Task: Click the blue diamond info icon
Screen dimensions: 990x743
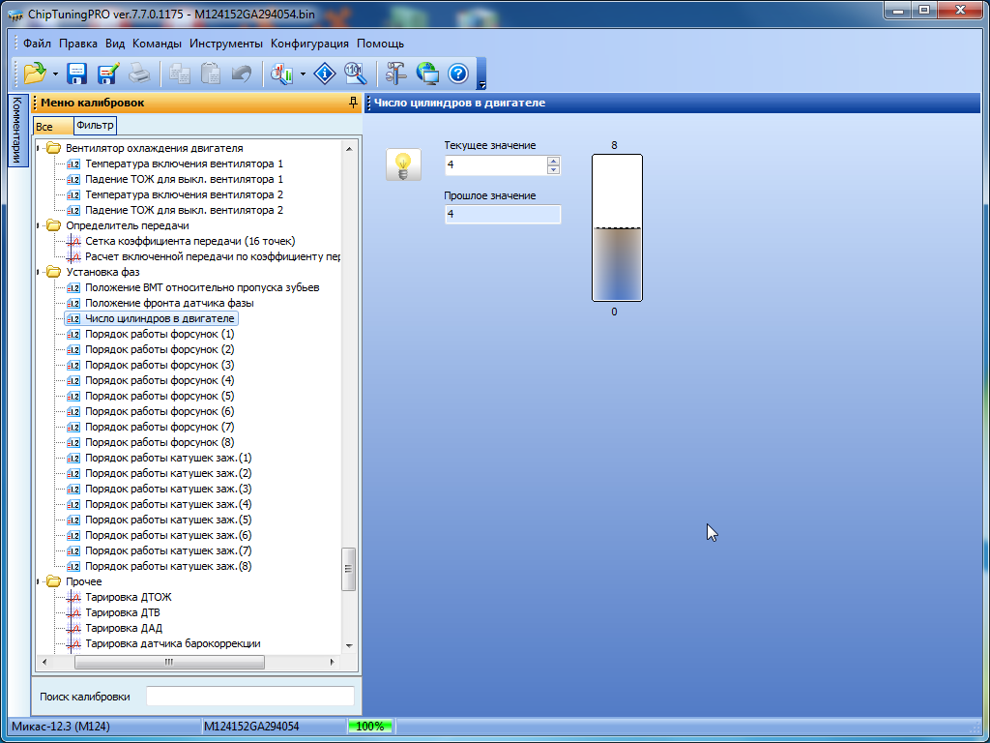Action: pos(326,73)
